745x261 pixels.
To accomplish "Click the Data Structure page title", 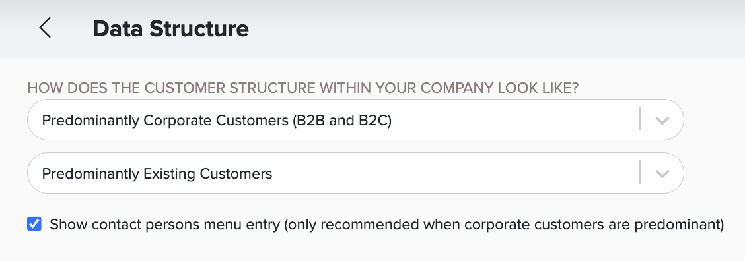I will click(x=170, y=28).
